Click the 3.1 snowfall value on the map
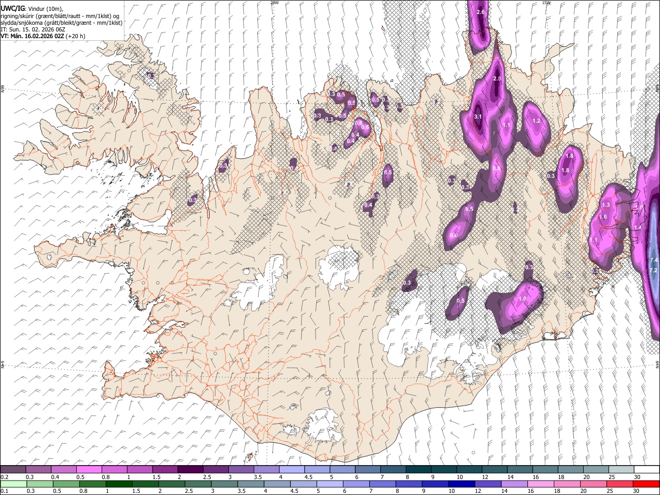Image resolution: width=660 pixels, height=495 pixels. [x=477, y=117]
